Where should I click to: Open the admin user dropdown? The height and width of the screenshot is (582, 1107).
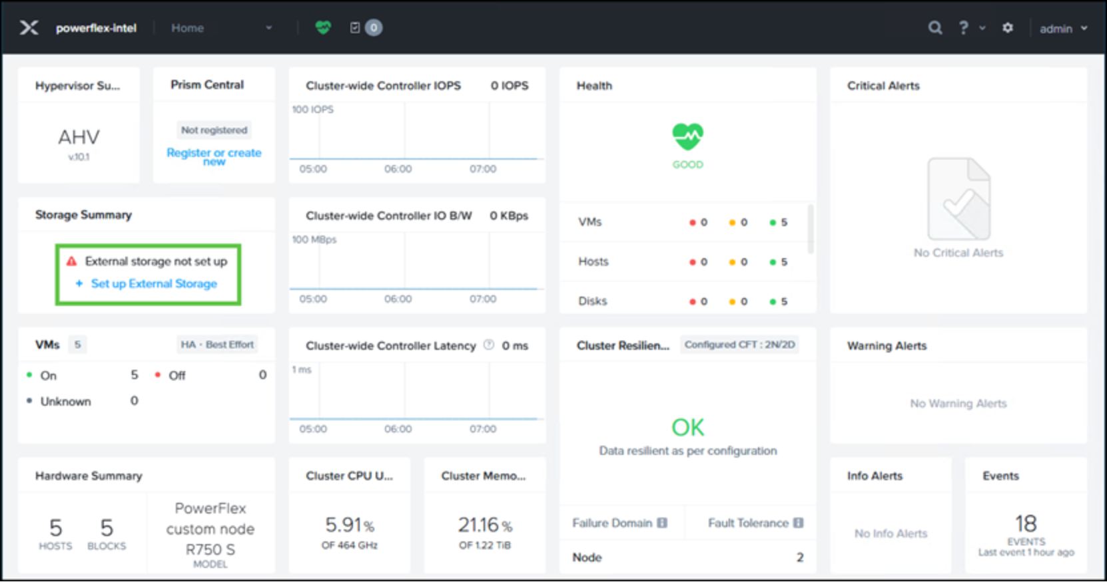coord(1064,29)
